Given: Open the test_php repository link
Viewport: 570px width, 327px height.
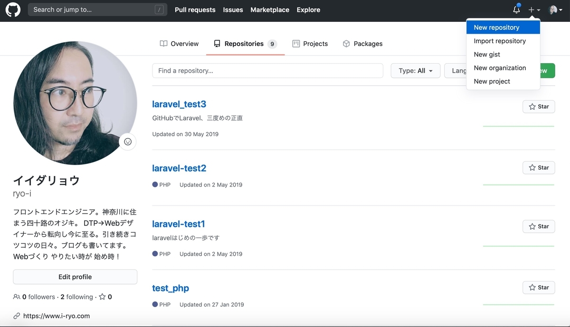Looking at the screenshot, I should (171, 288).
